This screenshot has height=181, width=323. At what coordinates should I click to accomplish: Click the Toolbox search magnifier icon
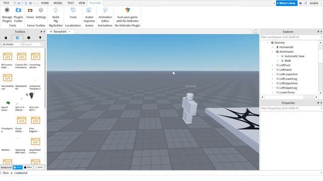pos(42,44)
